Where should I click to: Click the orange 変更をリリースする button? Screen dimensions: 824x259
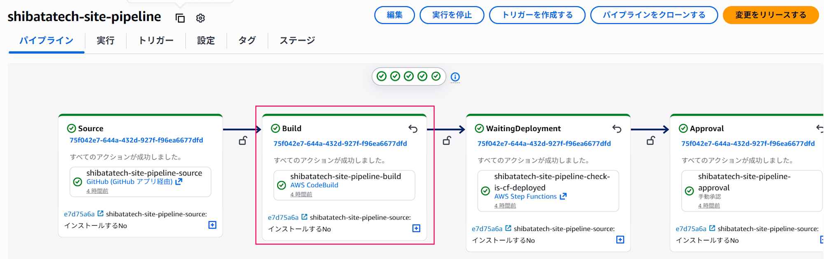click(771, 15)
